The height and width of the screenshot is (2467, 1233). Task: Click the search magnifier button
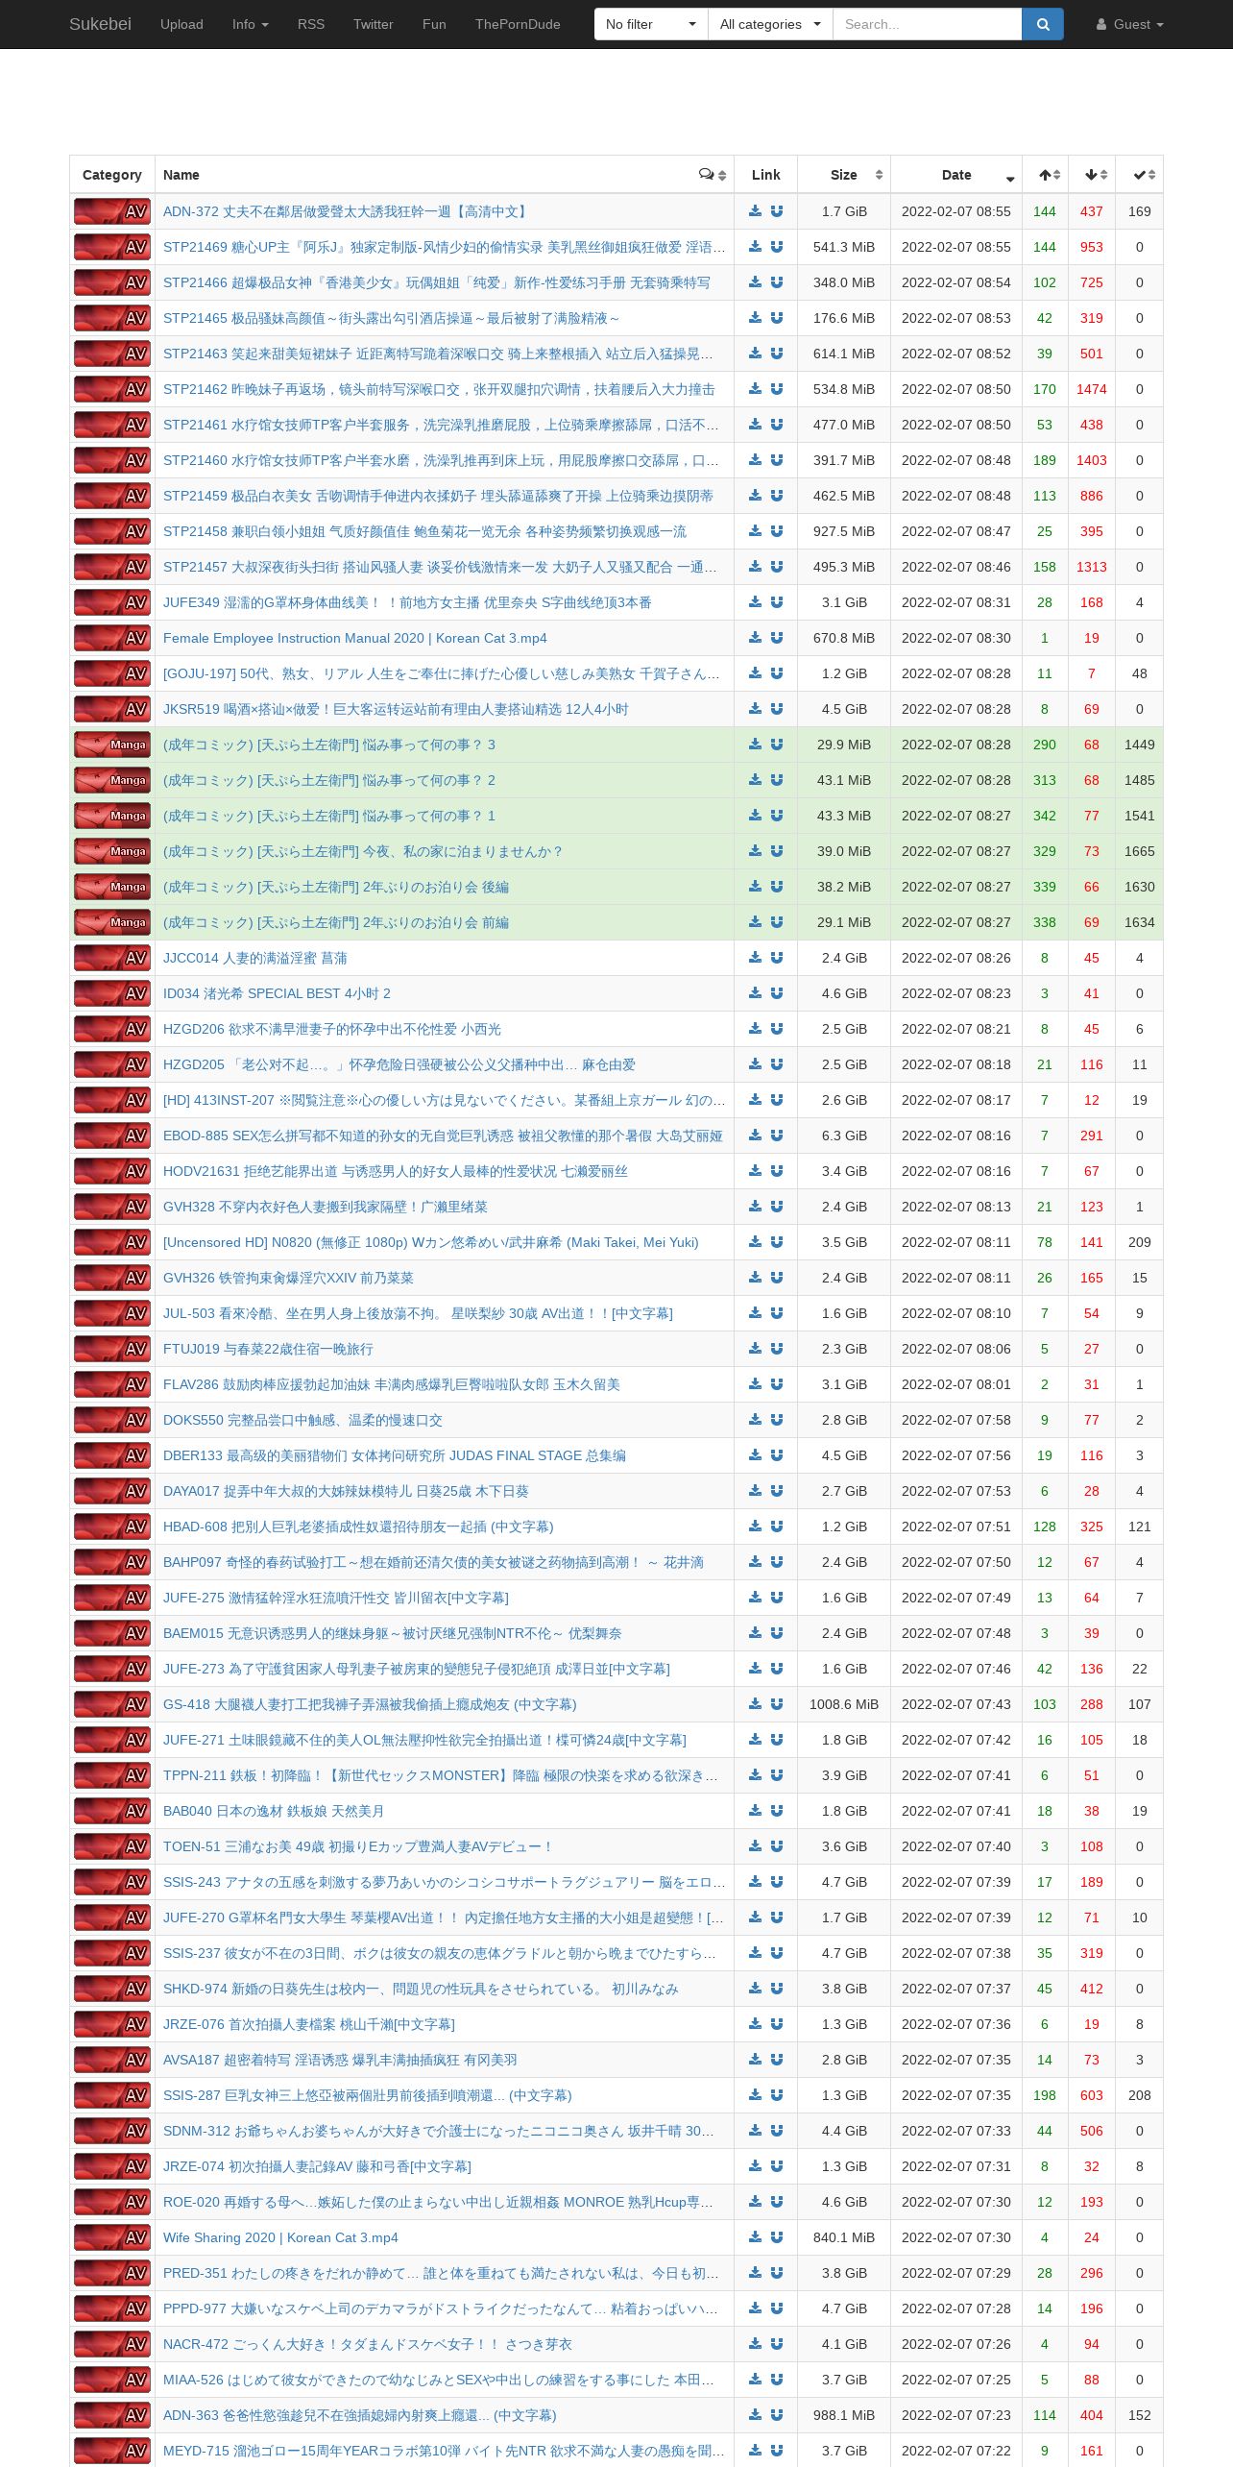pos(1043,24)
